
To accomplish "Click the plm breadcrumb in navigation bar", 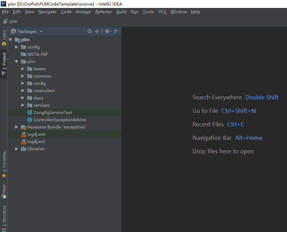I will pos(13,21).
